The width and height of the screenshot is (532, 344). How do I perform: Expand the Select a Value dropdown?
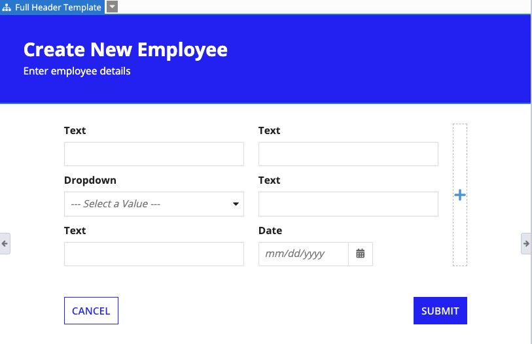pyautogui.click(x=154, y=204)
